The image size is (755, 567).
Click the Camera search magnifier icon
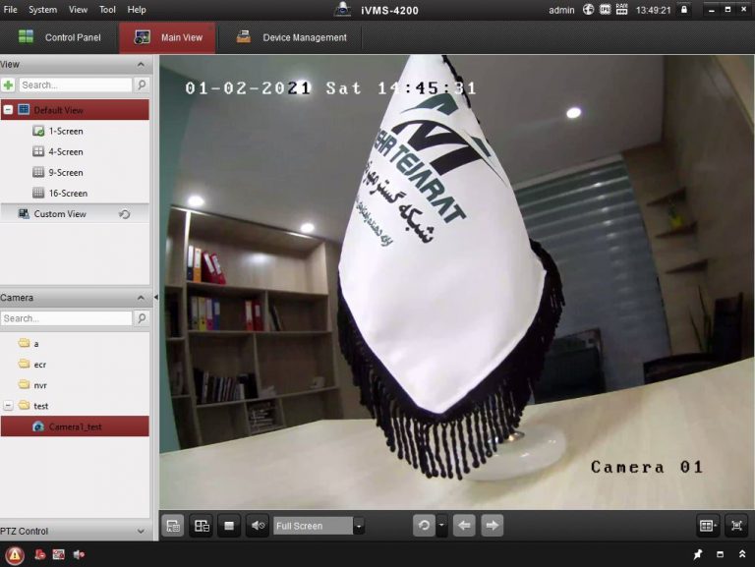[x=142, y=318]
